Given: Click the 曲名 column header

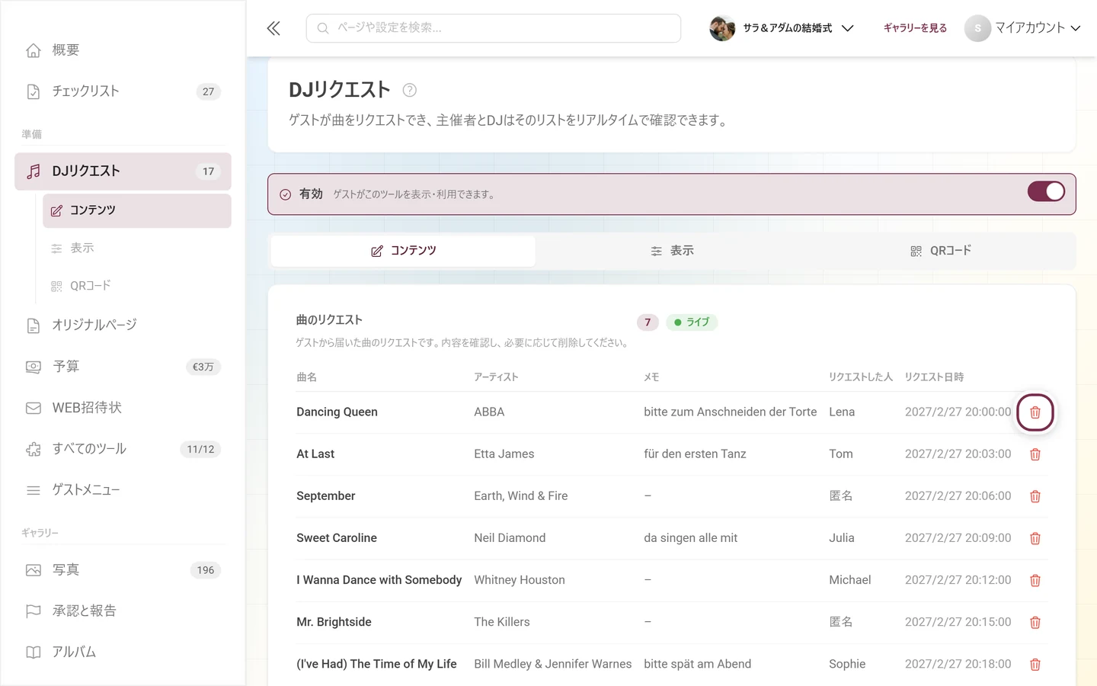Looking at the screenshot, I should [306, 377].
